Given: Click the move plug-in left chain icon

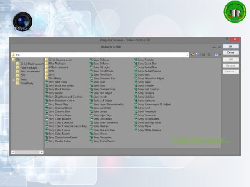Looking at the screenshot, I should tap(214, 47).
